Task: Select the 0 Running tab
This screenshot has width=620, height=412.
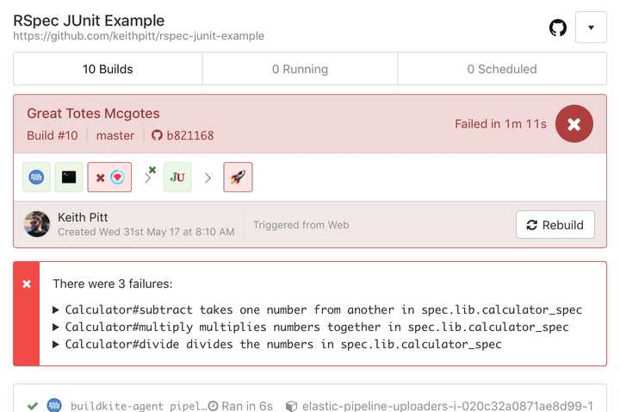Action: coord(300,69)
